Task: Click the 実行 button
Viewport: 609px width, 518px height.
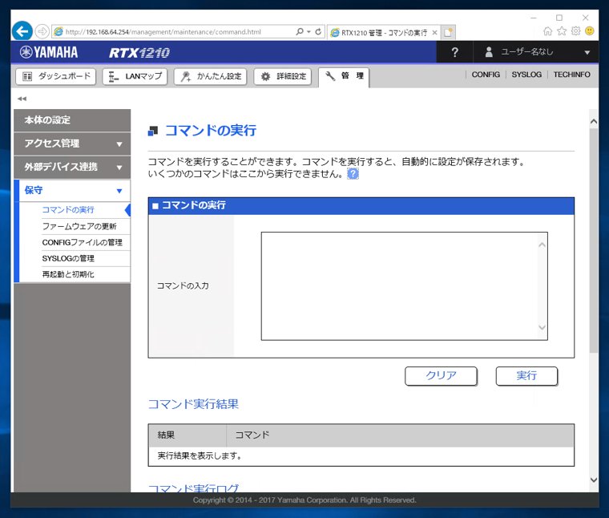Action: coord(526,376)
